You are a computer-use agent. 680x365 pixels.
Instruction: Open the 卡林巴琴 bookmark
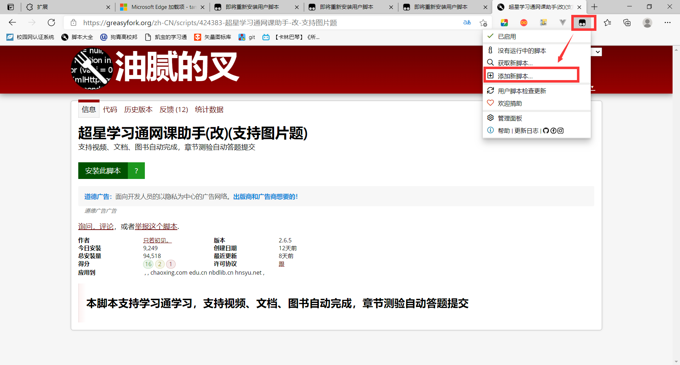click(x=291, y=37)
